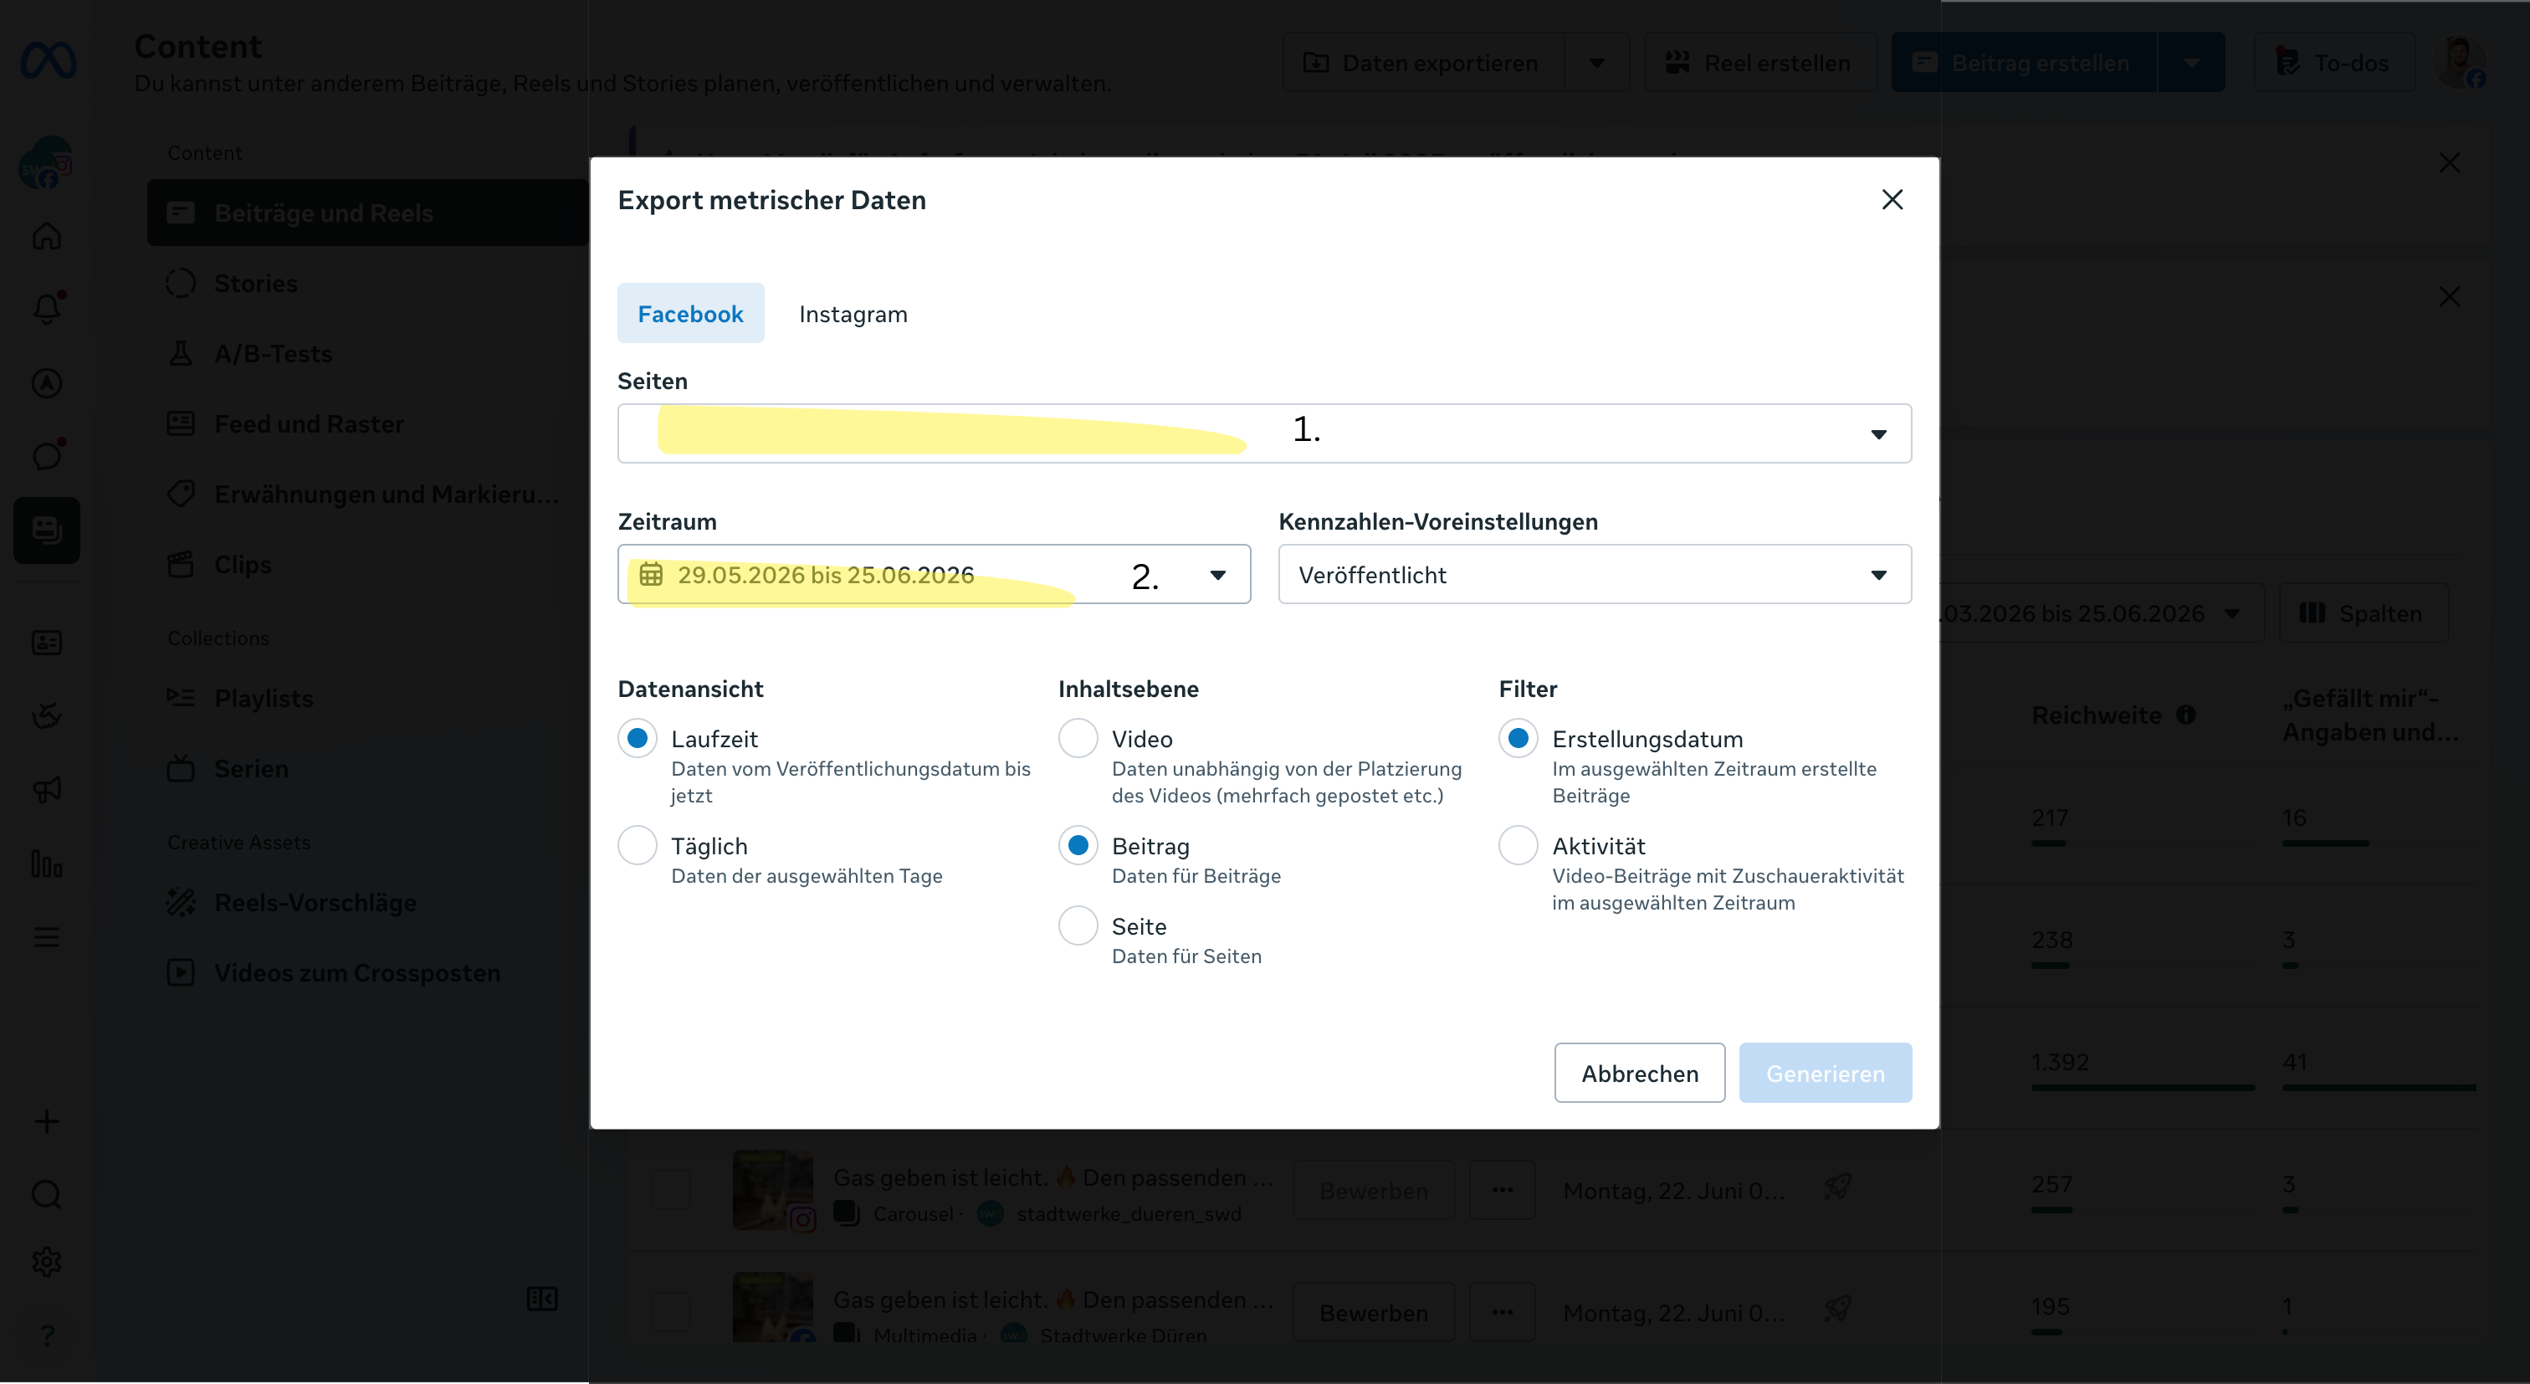Viewport: 2530px width, 1384px height.
Task: Click the Daten exportieren button
Action: pos(1423,62)
